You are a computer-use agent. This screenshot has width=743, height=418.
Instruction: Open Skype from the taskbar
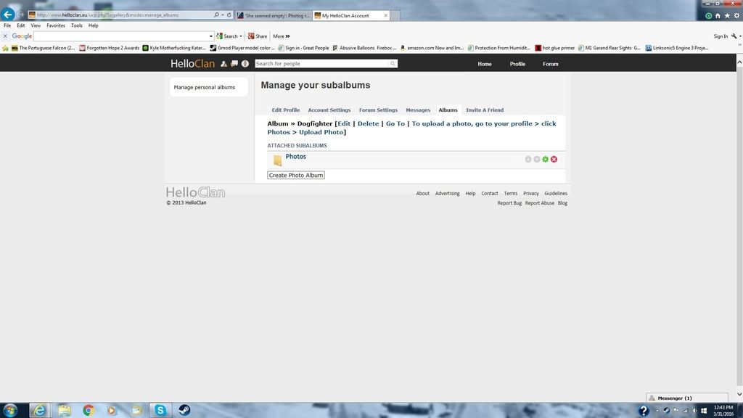pyautogui.click(x=160, y=410)
